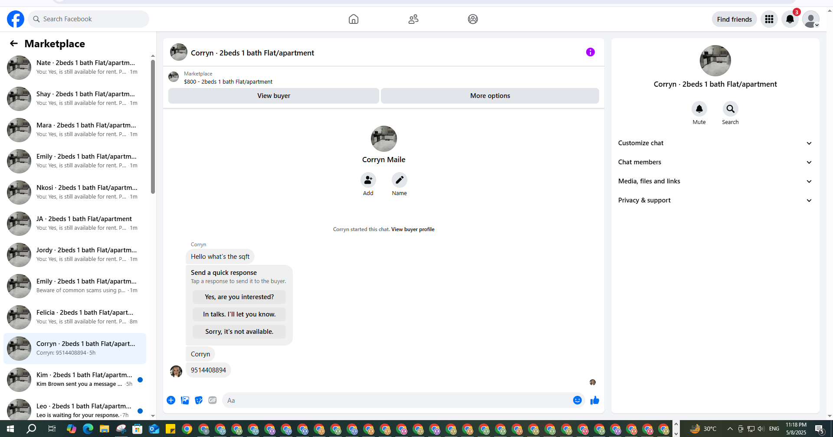833x437 pixels.
Task: Click the chat list vertical scrollbar
Action: [153, 127]
